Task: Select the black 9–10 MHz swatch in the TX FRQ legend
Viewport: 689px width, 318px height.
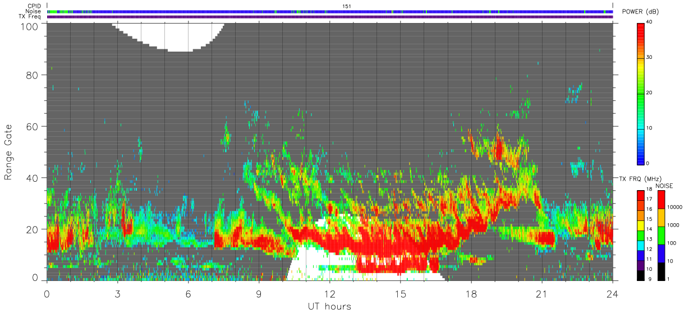Action: (641, 275)
